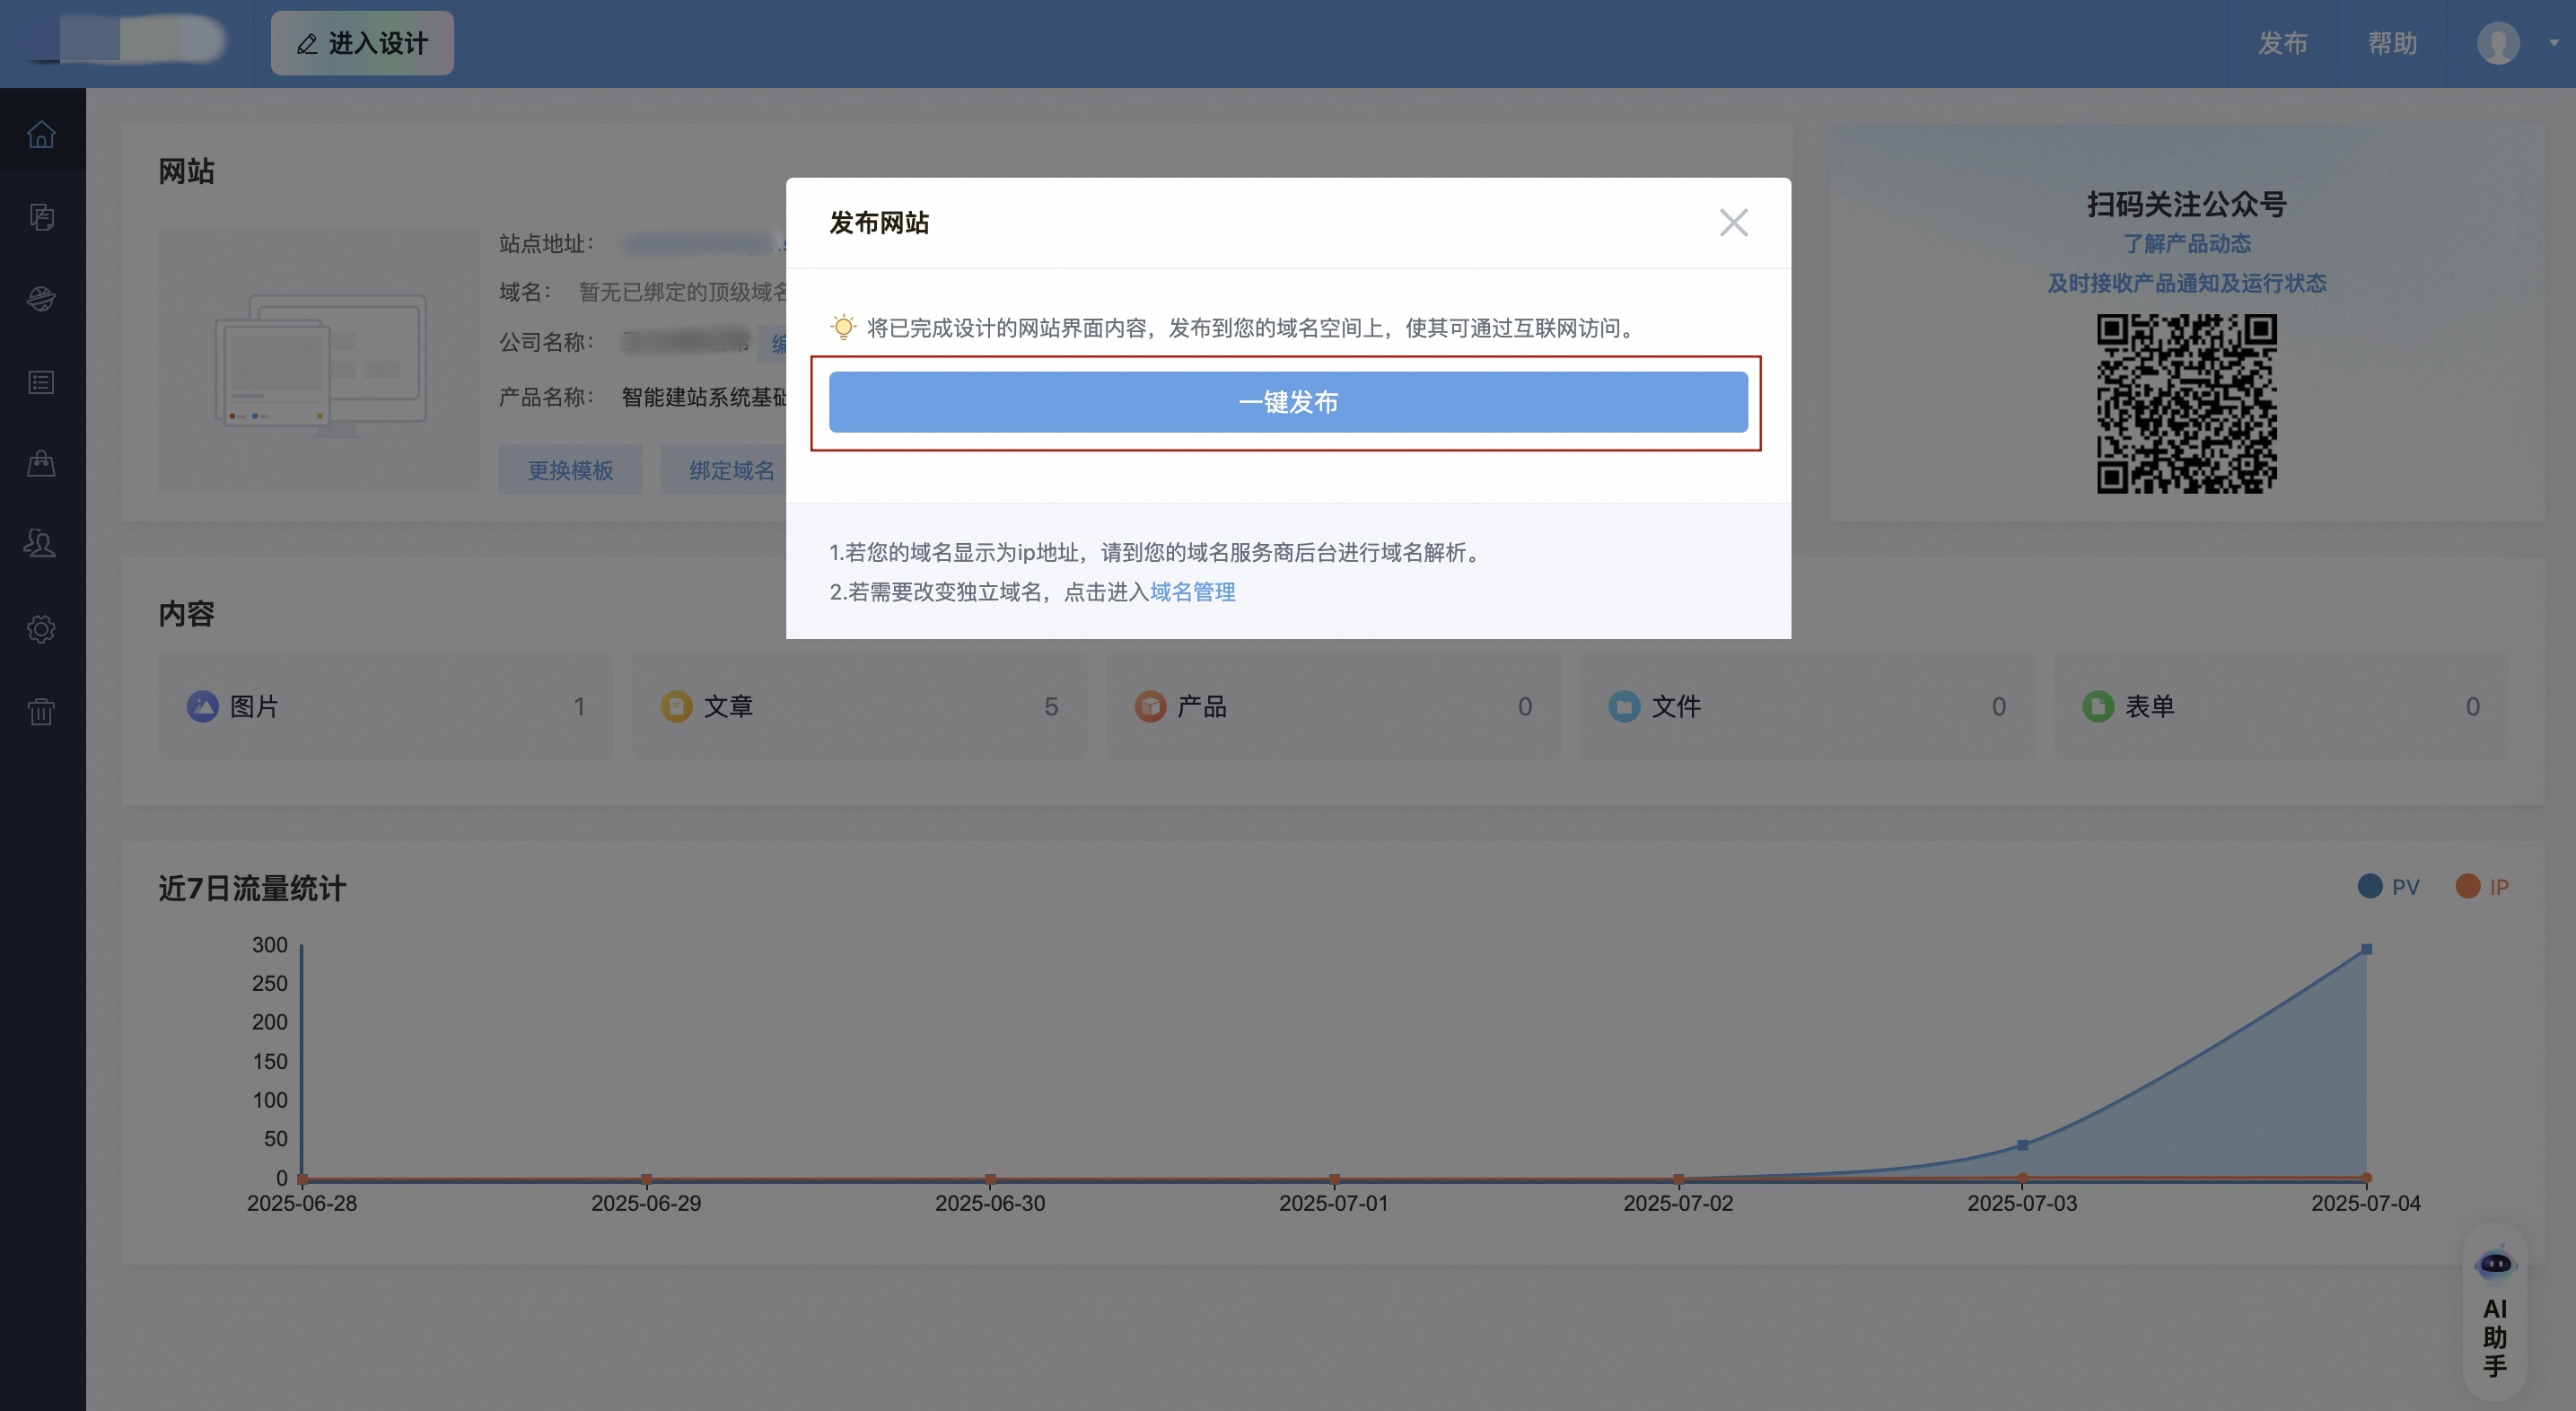
Task: Open the AI助手 assistant icon
Action: coord(2494,1265)
